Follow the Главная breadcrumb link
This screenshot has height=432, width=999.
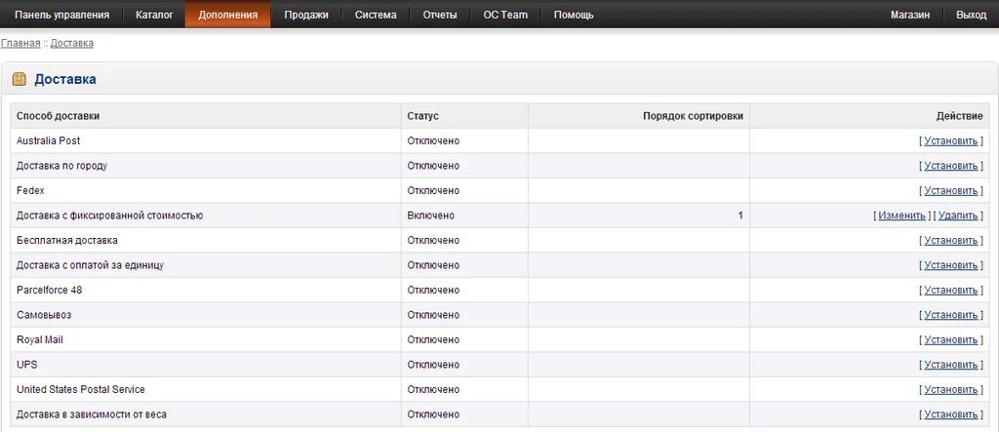(x=20, y=43)
